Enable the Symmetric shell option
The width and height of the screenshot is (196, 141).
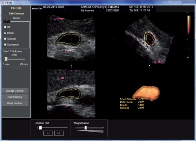[5, 45]
